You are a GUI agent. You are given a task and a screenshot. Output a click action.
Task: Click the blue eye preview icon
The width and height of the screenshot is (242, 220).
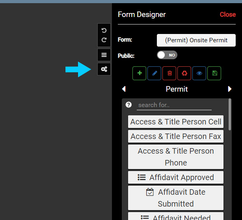click(199, 73)
